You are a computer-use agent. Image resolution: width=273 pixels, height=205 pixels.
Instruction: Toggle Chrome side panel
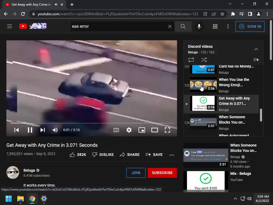pyautogui.click(x=250, y=14)
